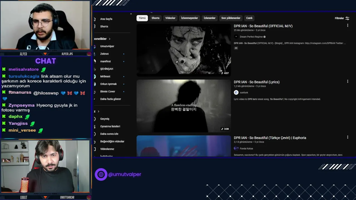356x200 pixels.
Task: Play So Beautiful Lyrics video thumbnail
Action: 184,106
